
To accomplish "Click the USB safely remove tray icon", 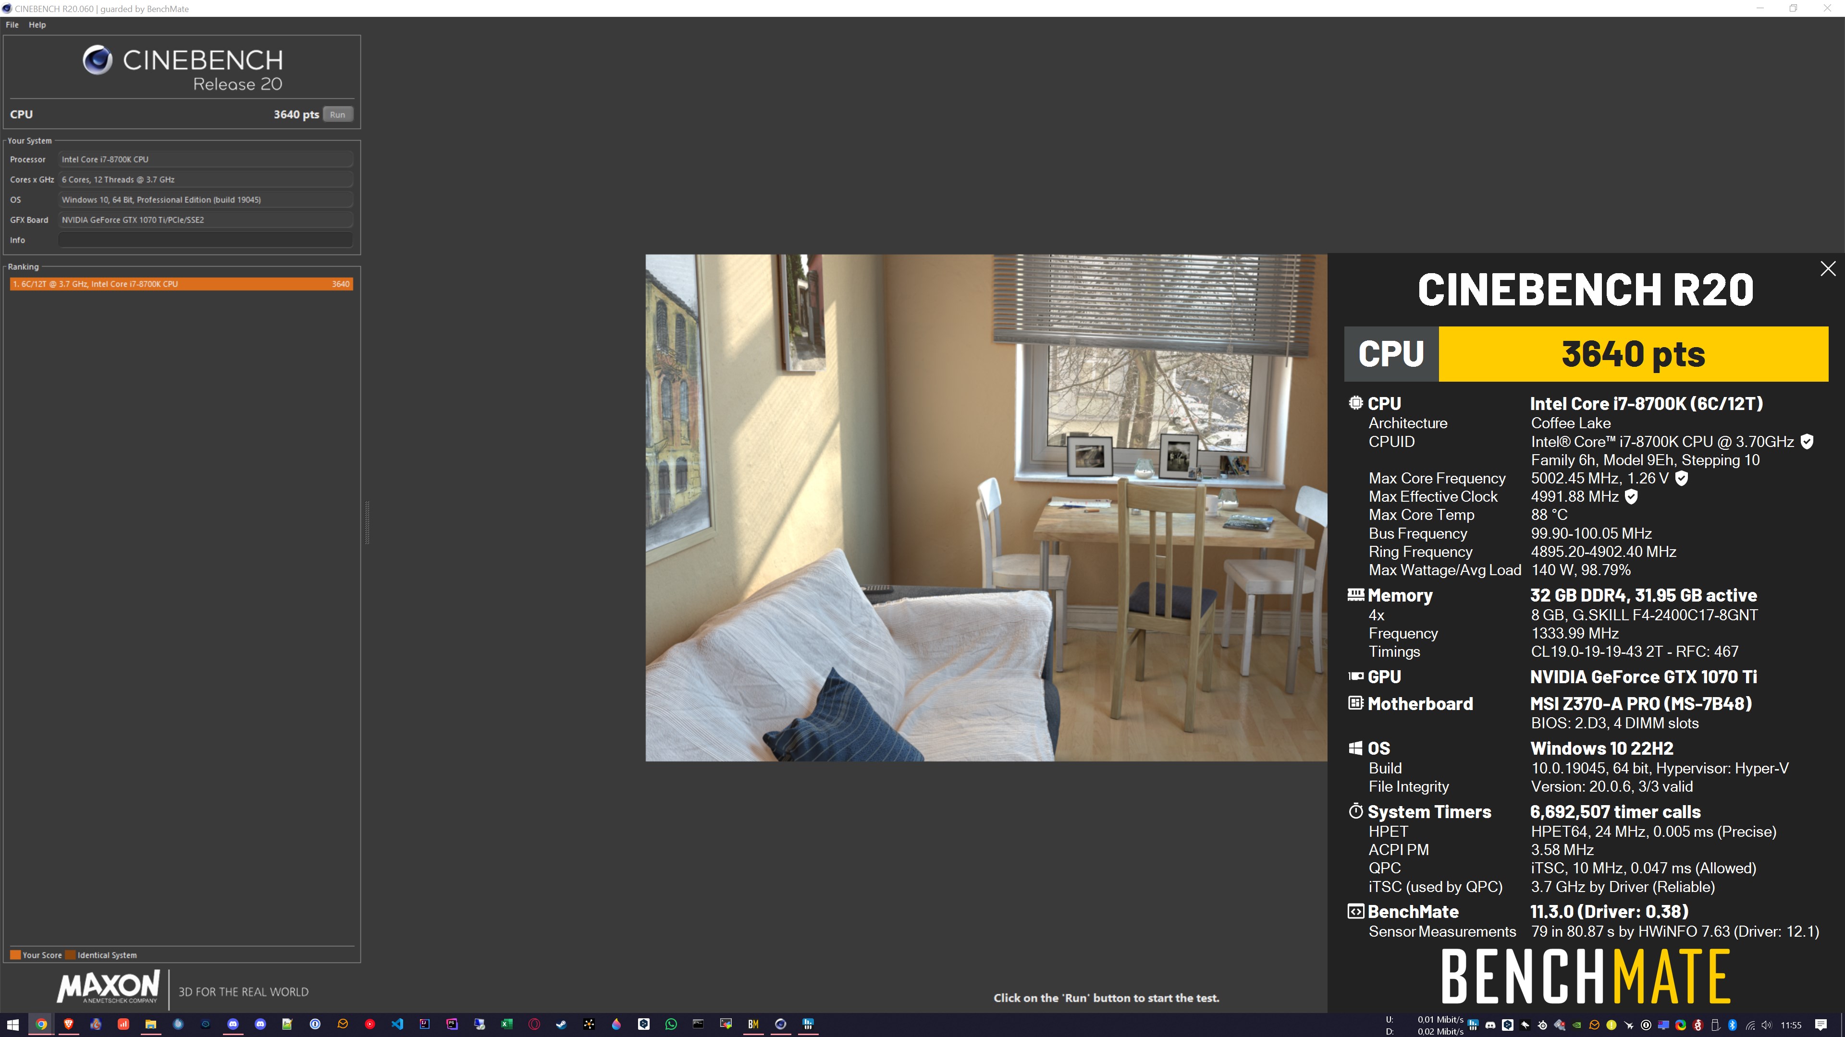I will pyautogui.click(x=1715, y=1025).
